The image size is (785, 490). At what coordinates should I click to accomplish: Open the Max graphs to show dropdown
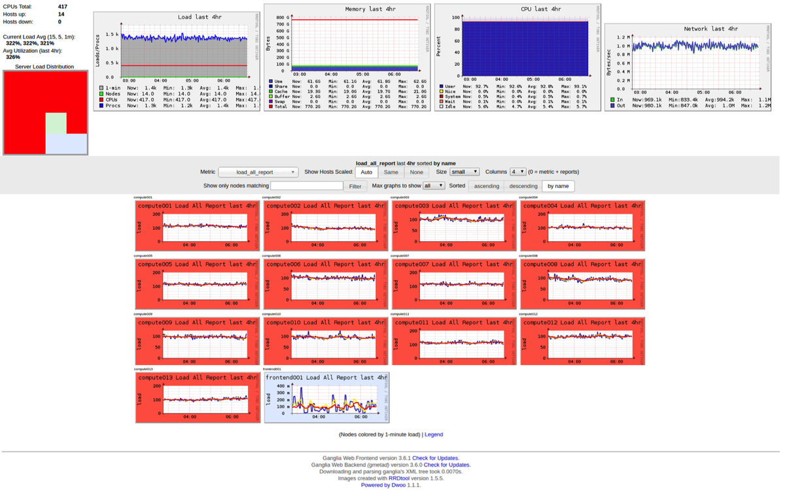coord(434,186)
